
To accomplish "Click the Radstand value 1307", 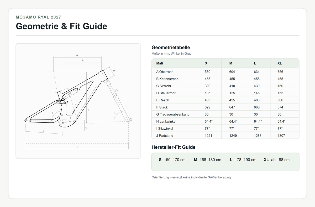I will coord(281,136).
